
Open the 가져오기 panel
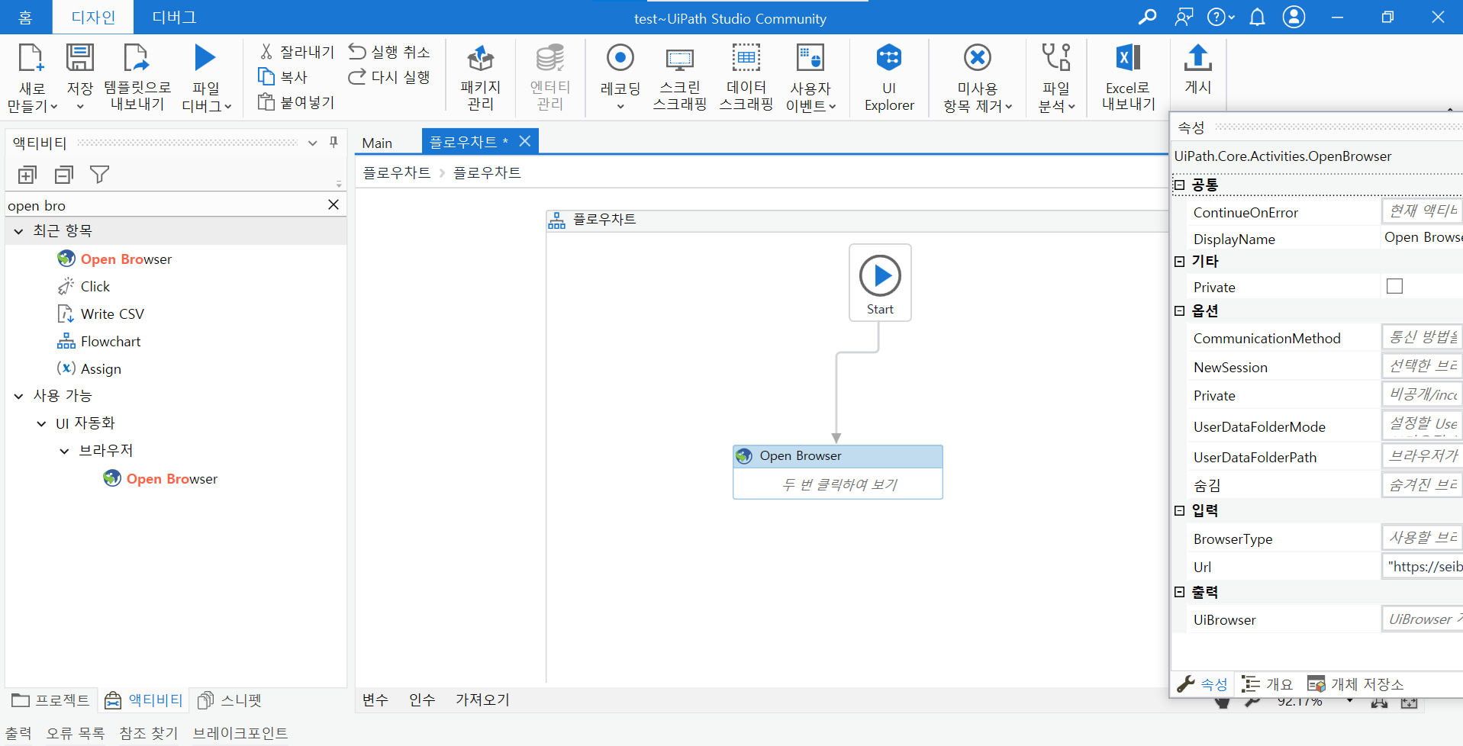coord(482,699)
